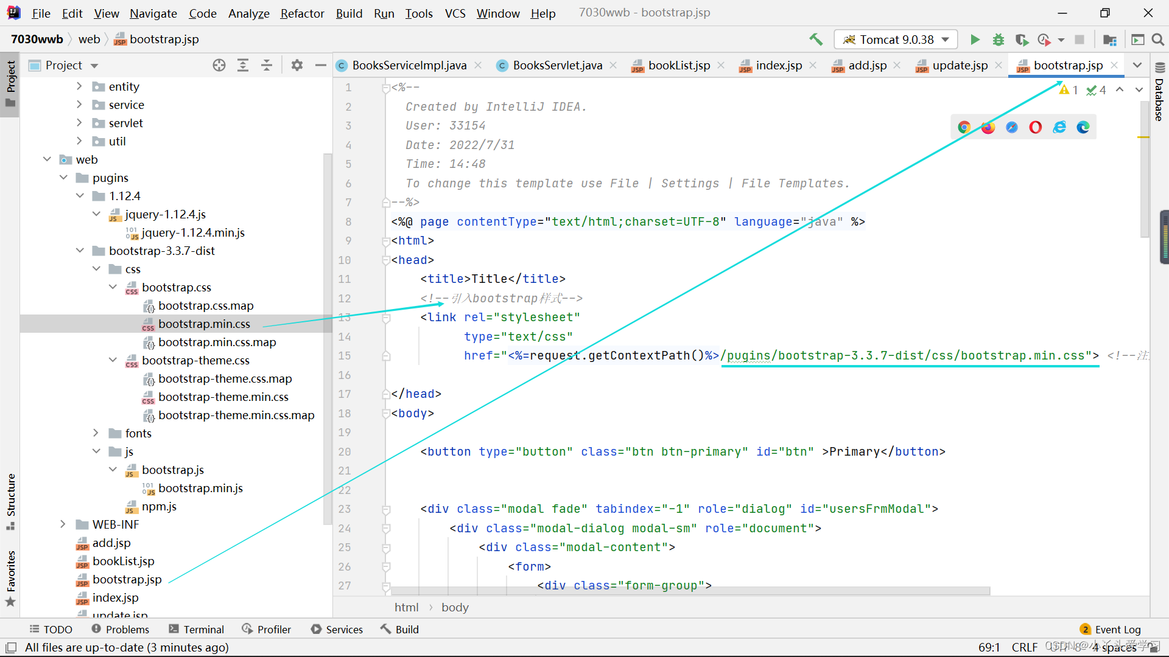This screenshot has height=657, width=1169.
Task: Open the Project view dropdown arrow
Action: (94, 66)
